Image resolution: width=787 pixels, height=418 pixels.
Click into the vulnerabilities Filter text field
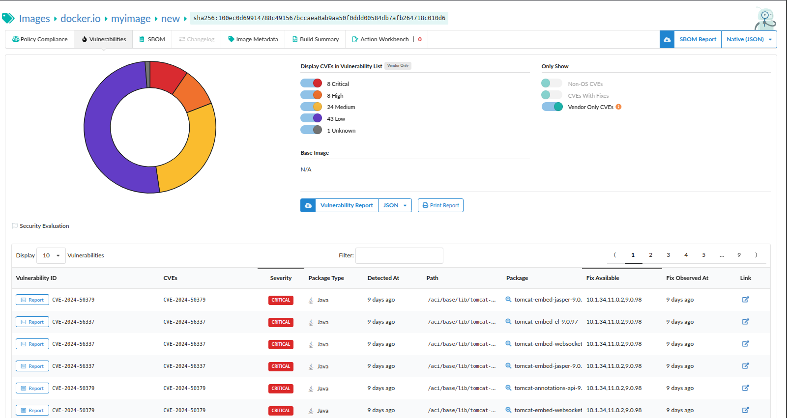pyautogui.click(x=399, y=255)
